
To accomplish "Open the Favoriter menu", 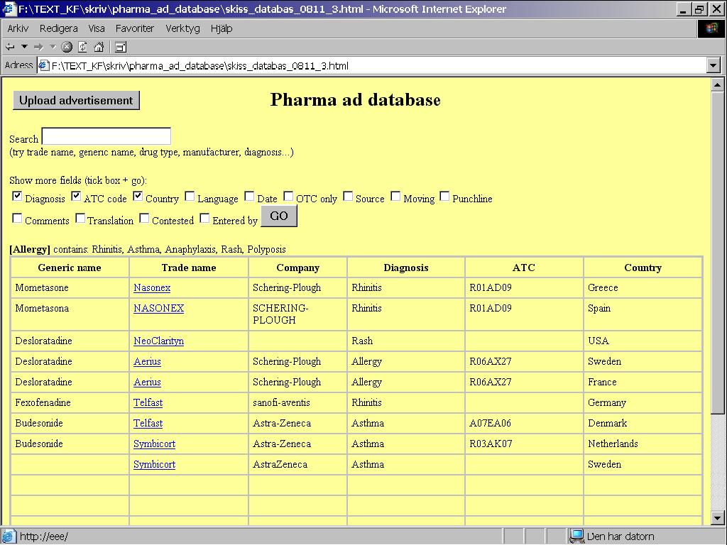I will (134, 28).
